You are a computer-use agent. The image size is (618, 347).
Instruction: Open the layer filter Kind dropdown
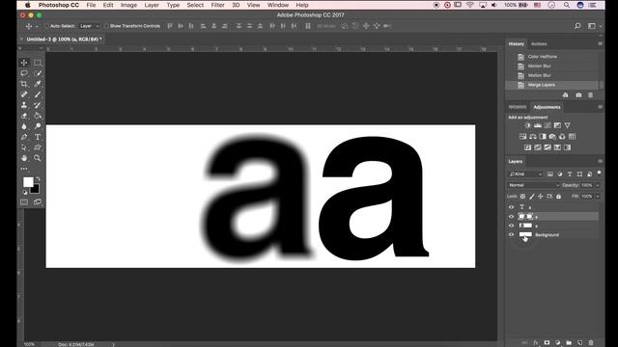[525, 173]
